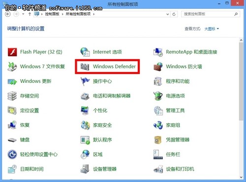Expand the arrow after 控制面板 in breadcrumb

pyautogui.click(x=62, y=14)
